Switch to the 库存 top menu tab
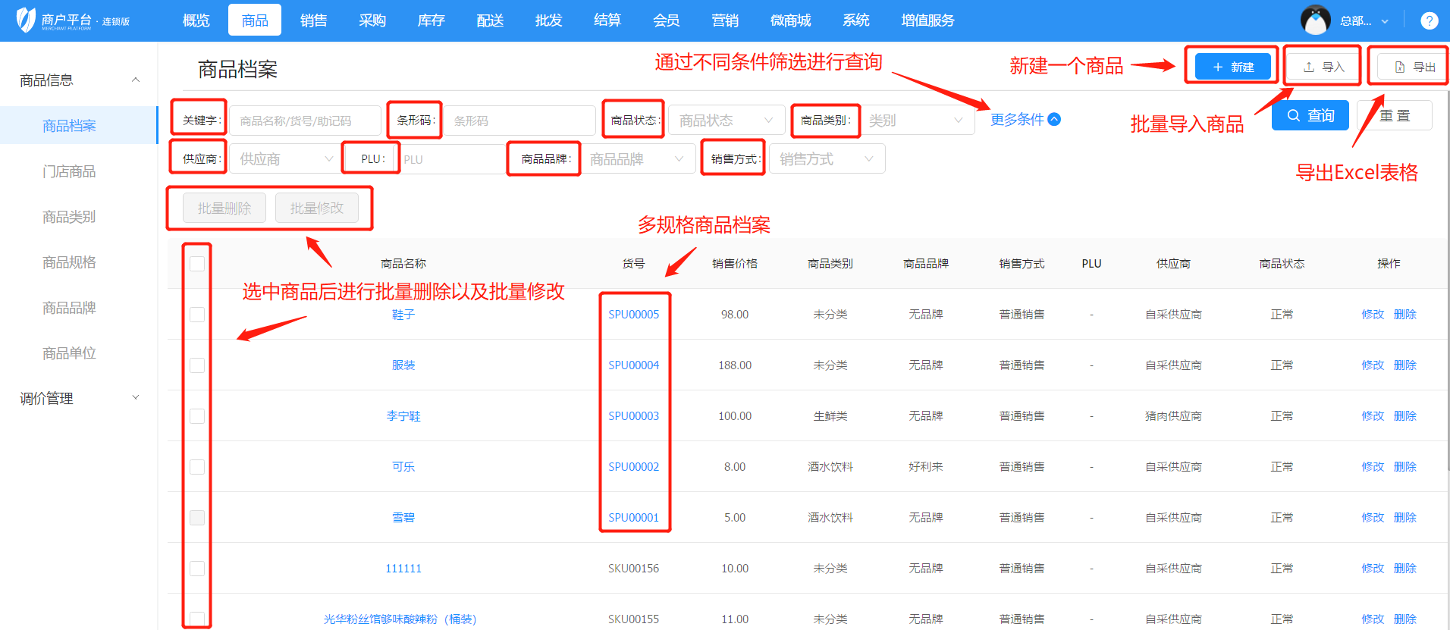 tap(431, 20)
